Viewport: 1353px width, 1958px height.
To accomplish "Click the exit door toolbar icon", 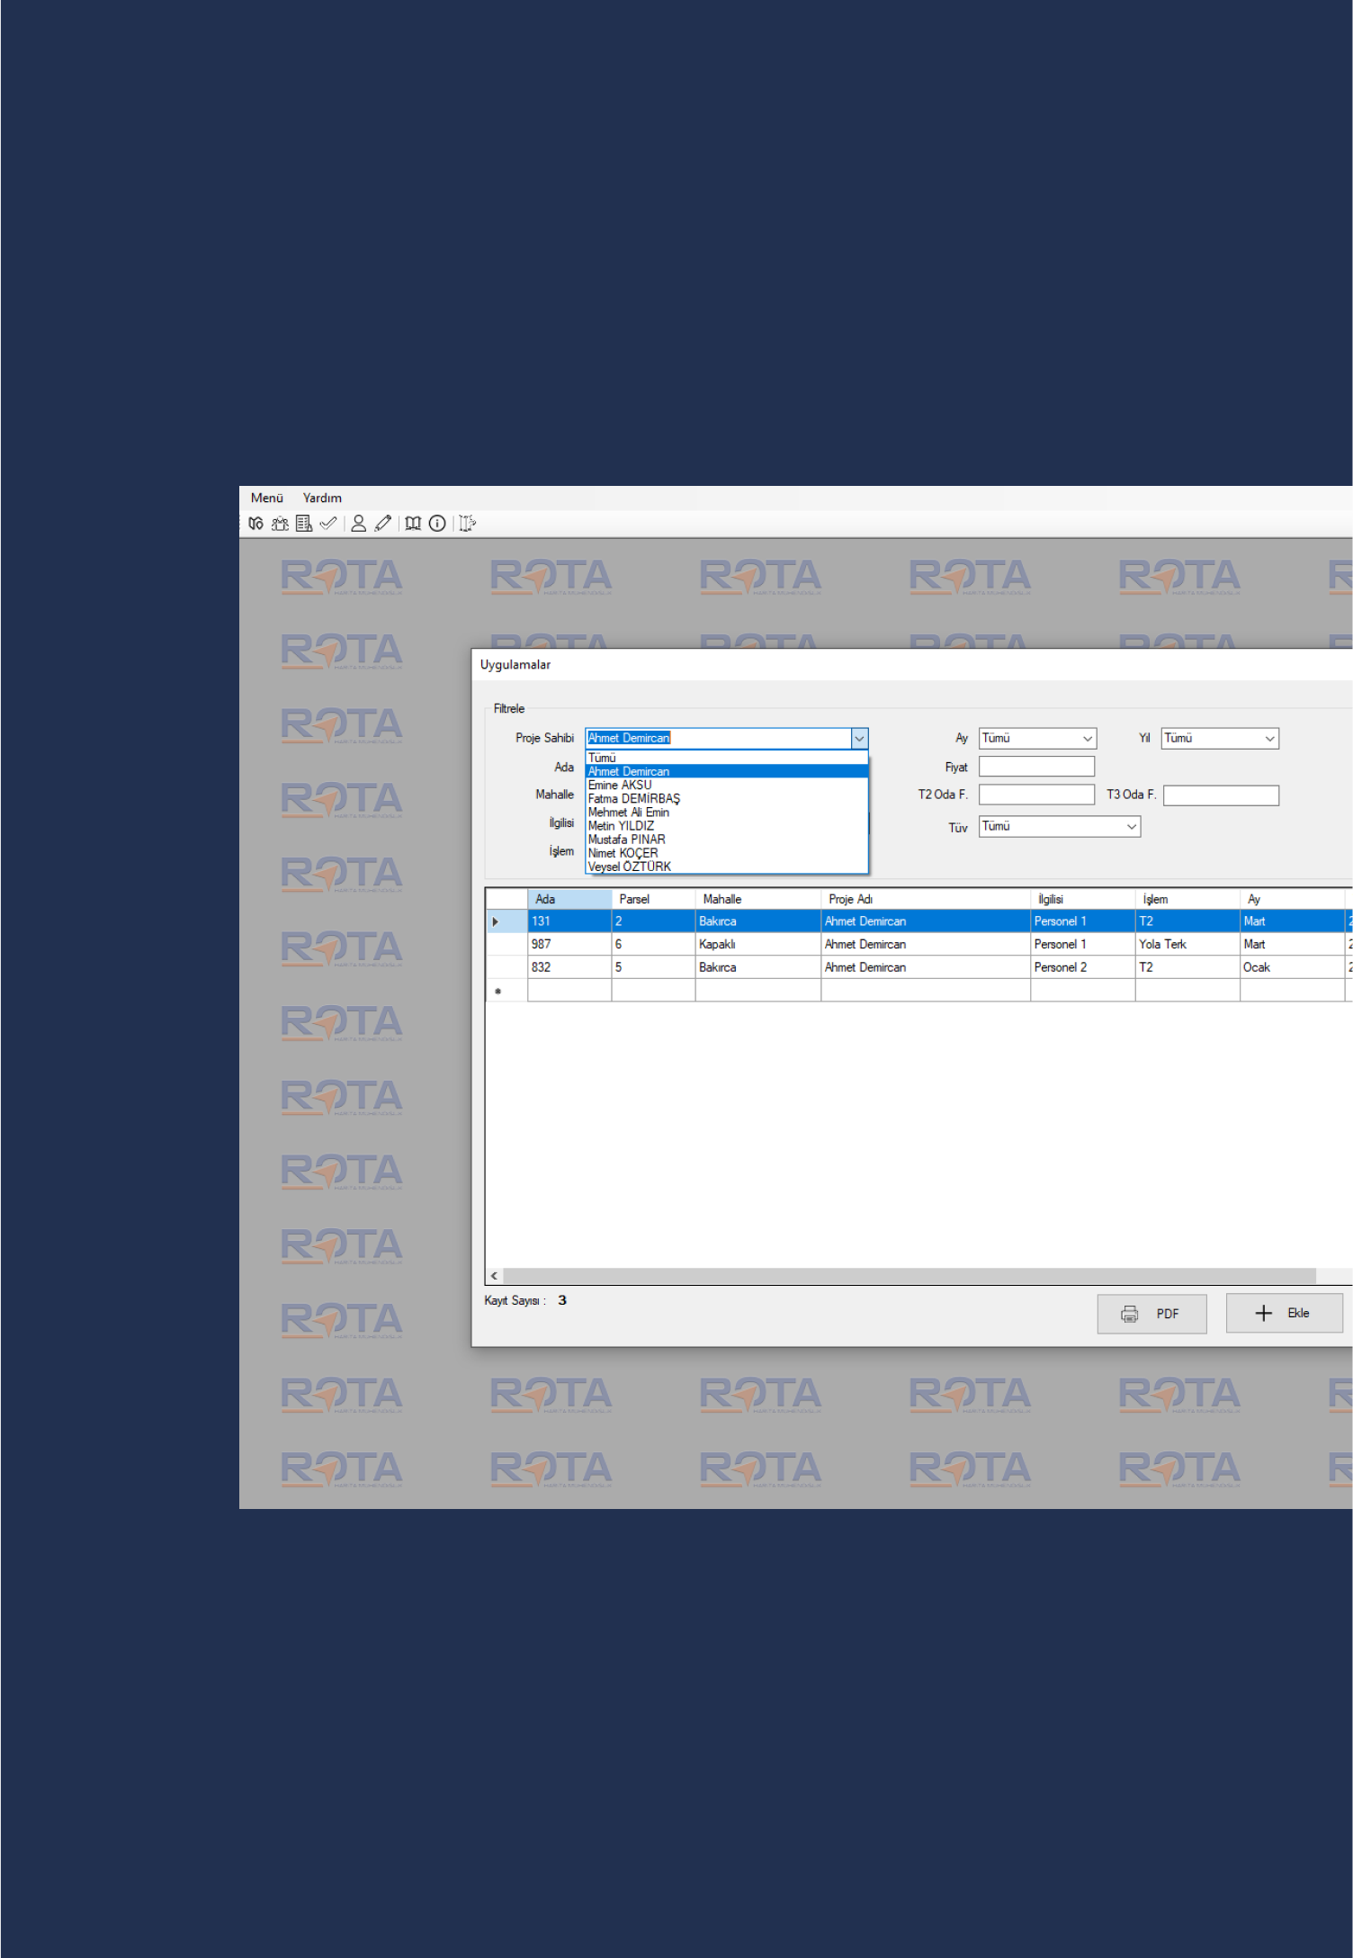I will 467,524.
